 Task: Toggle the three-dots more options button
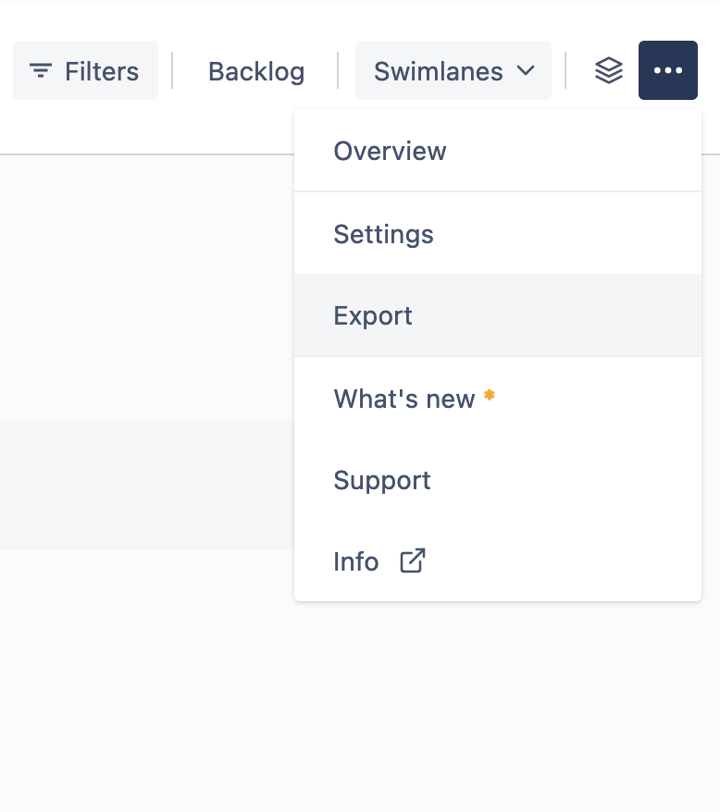[667, 70]
